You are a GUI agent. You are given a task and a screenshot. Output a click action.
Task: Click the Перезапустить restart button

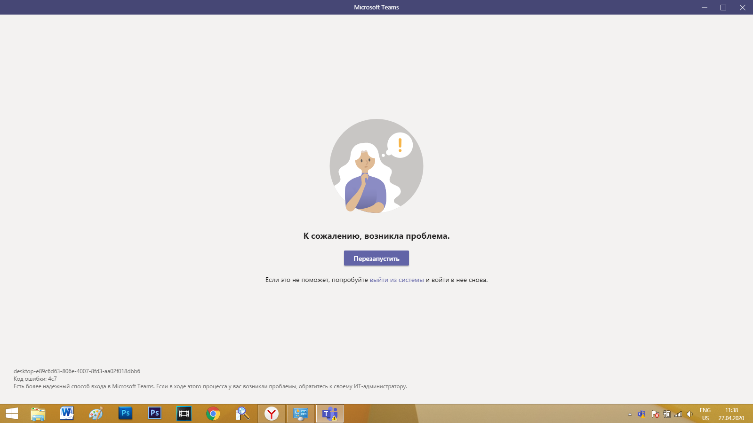click(376, 258)
